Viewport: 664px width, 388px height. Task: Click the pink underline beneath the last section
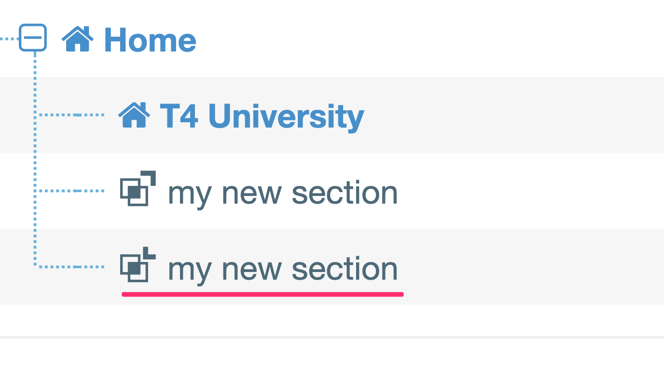coord(263,294)
